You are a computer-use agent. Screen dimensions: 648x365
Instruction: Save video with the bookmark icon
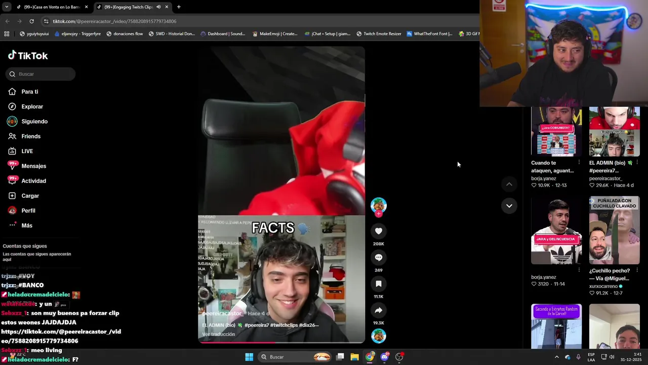point(378,284)
